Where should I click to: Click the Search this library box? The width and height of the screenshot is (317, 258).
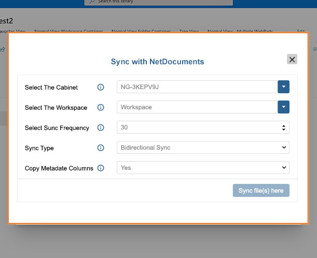[x=159, y=2]
